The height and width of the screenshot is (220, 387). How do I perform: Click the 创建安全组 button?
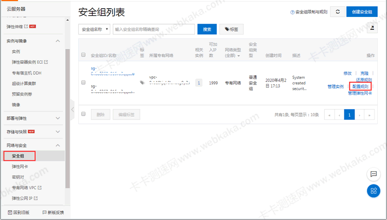(362, 12)
